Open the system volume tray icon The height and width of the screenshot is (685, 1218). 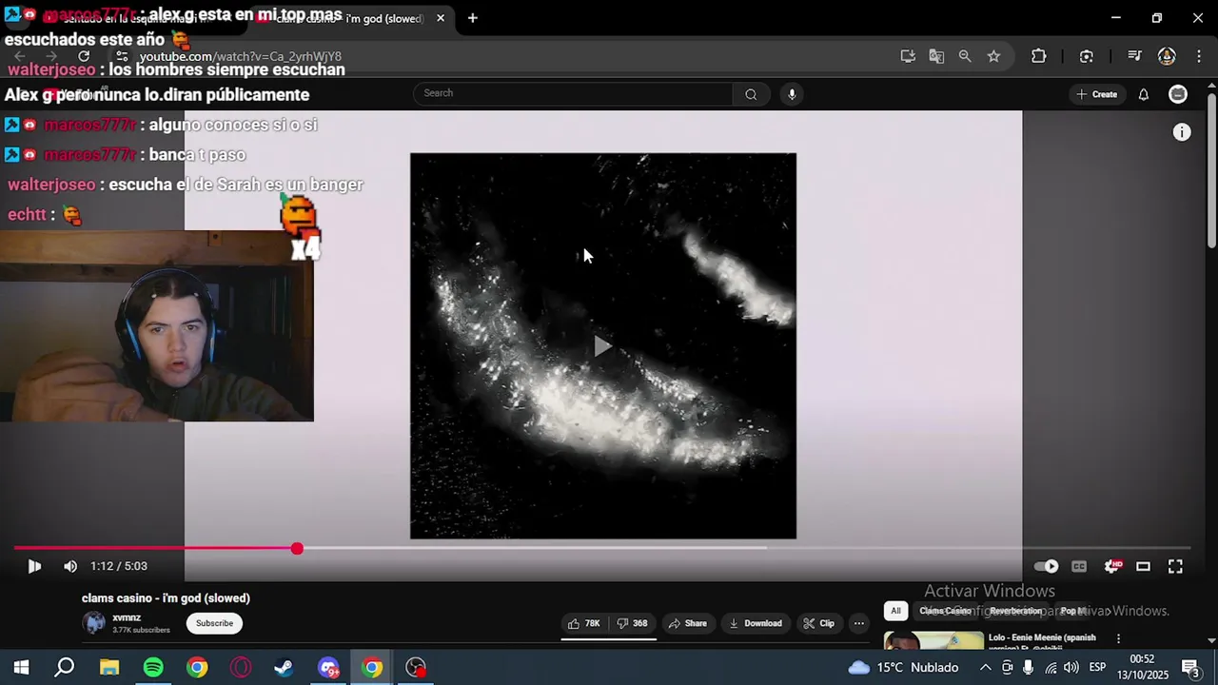tap(1071, 668)
